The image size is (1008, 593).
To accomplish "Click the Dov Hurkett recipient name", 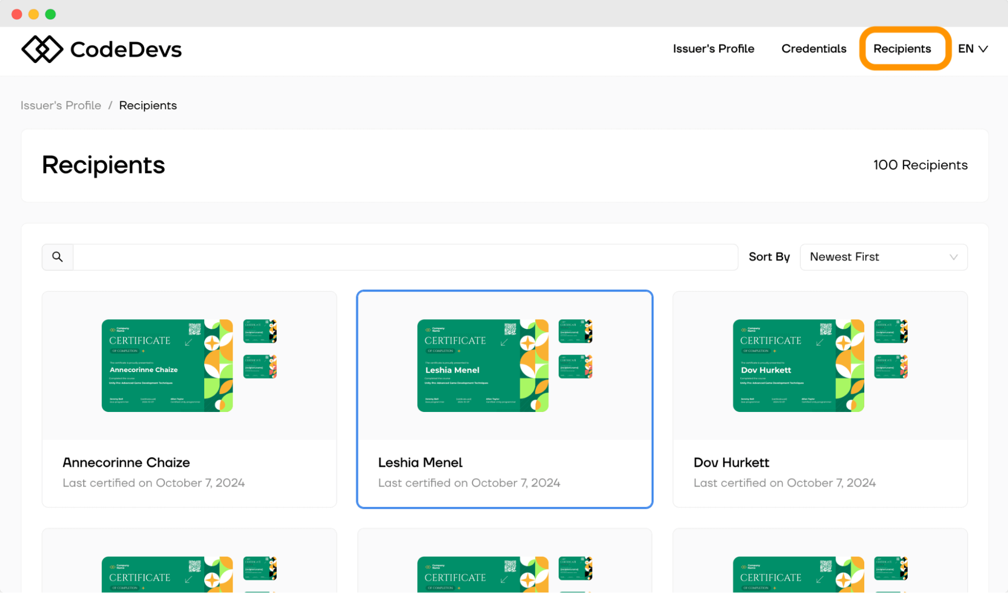I will tap(731, 462).
